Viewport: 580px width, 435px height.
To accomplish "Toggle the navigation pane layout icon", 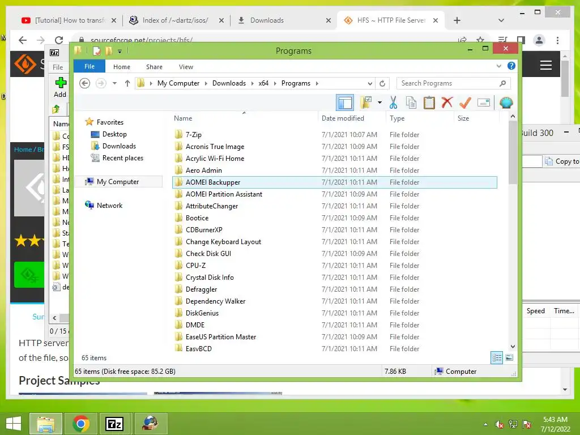I will tap(345, 103).
